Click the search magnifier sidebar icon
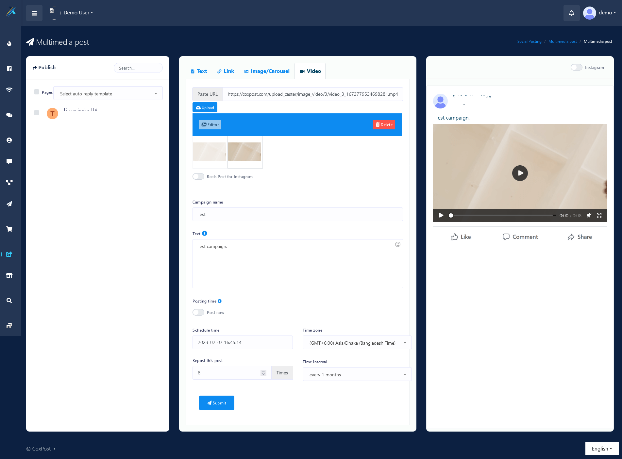Viewport: 622px width, 459px height. coord(9,301)
